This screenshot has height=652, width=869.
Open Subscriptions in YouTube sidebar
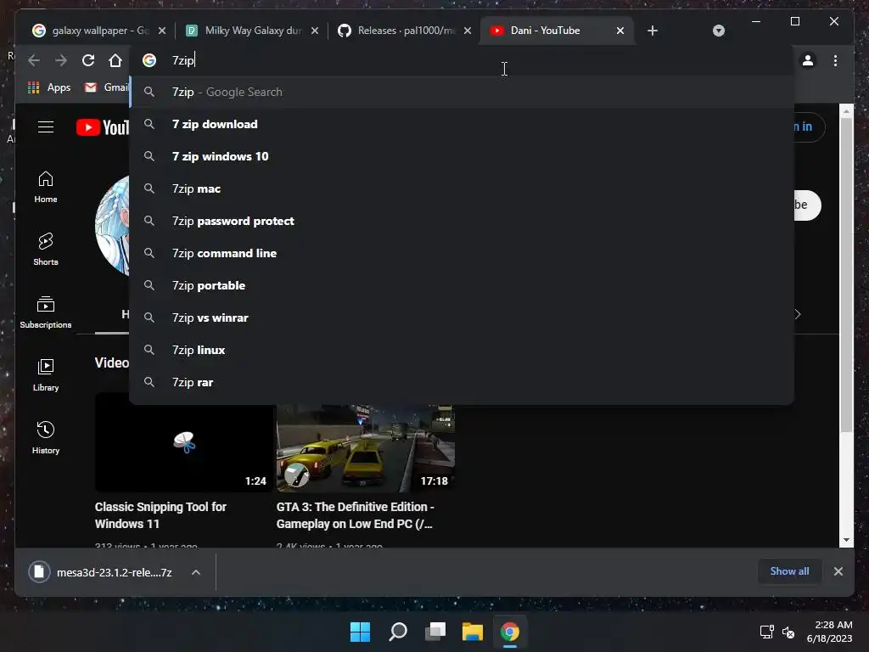[x=46, y=312]
